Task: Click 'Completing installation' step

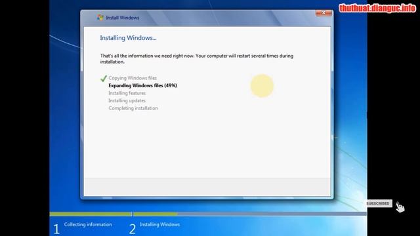Action: [x=133, y=108]
